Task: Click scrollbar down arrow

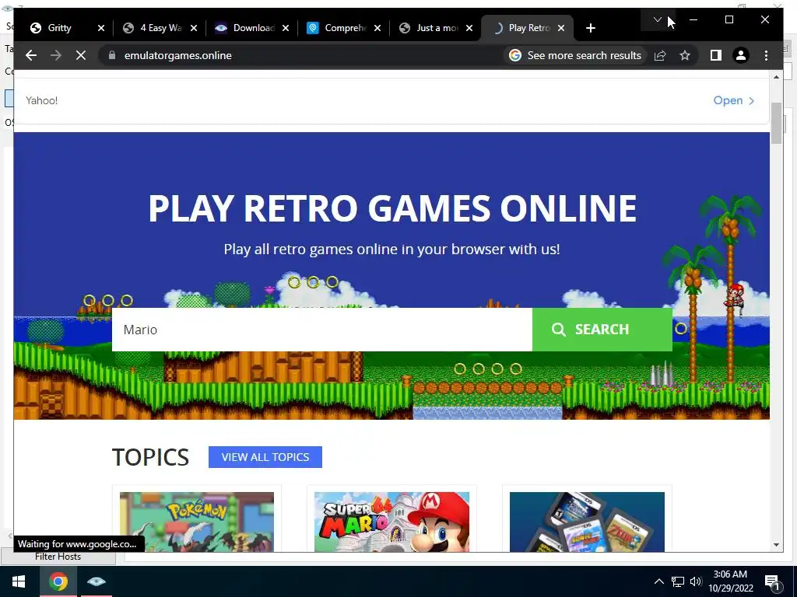Action: (776, 545)
